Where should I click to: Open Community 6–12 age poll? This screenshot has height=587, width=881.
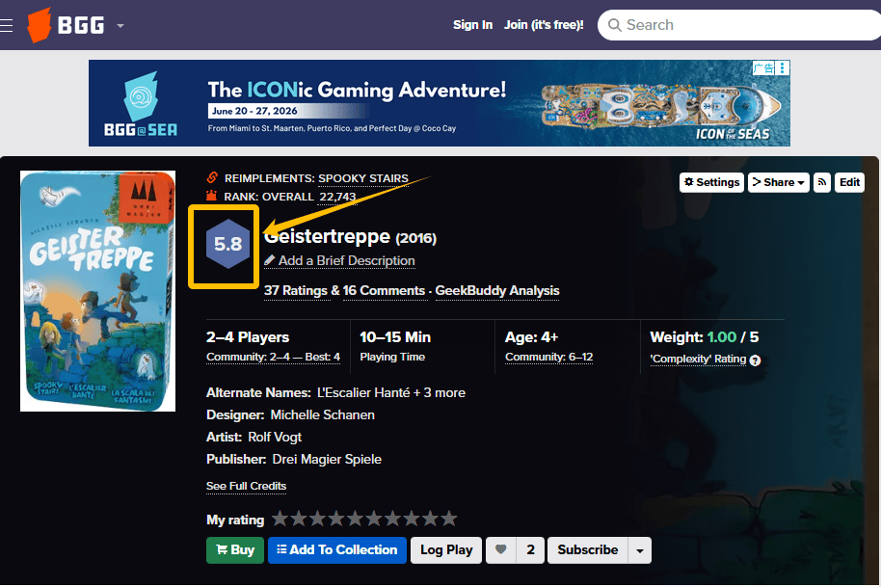coord(549,358)
